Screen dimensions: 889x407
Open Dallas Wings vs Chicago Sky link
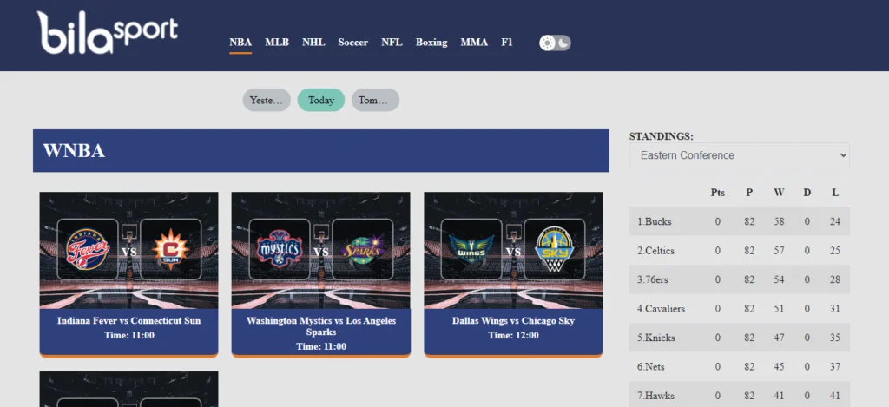[513, 321]
